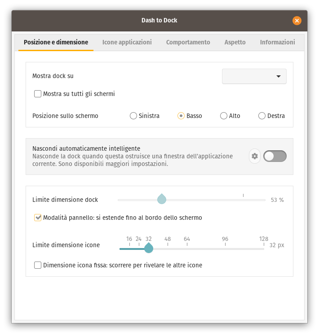Screen dimensions: 319x336
Task: Select Posizione e dimensione tab
Action: click(x=56, y=42)
